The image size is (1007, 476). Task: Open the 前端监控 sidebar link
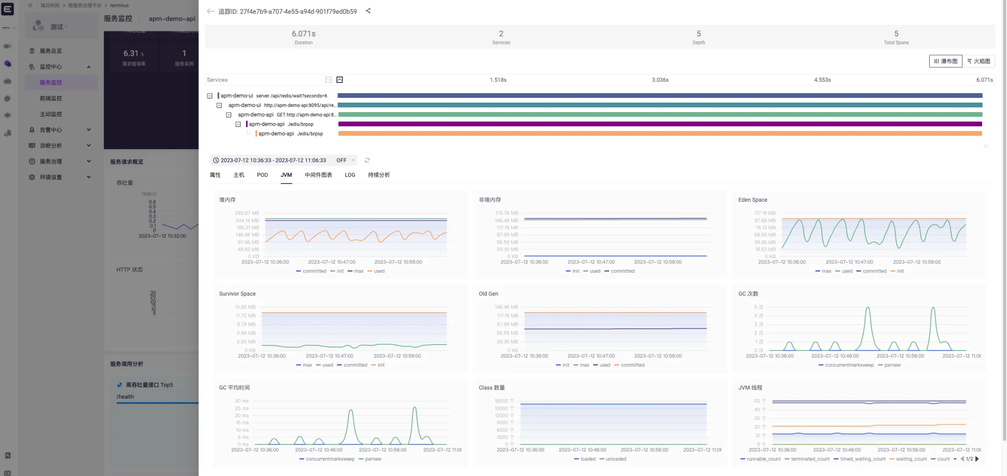click(x=51, y=98)
